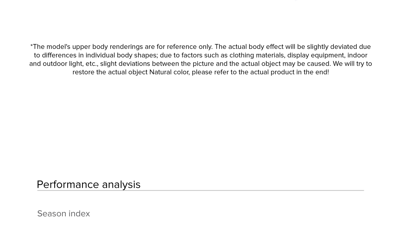
Task: Click the phrase "may be caused"
Action: (306, 64)
